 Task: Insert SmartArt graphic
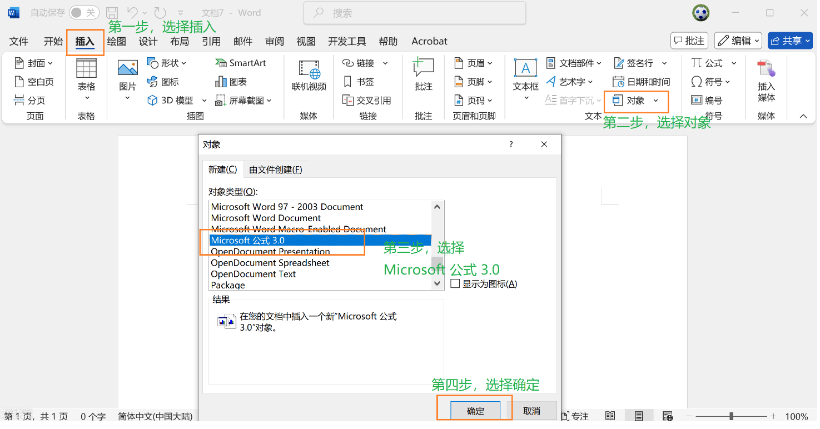click(x=241, y=63)
